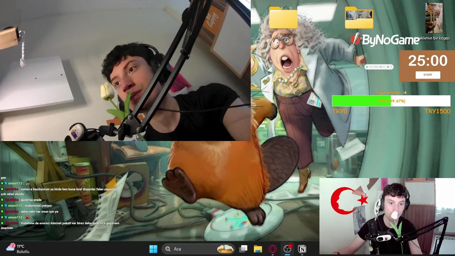This screenshot has height=256, width=455.
Task: Click chat message 'daha vakit var onun için ya'
Action: click(30, 212)
